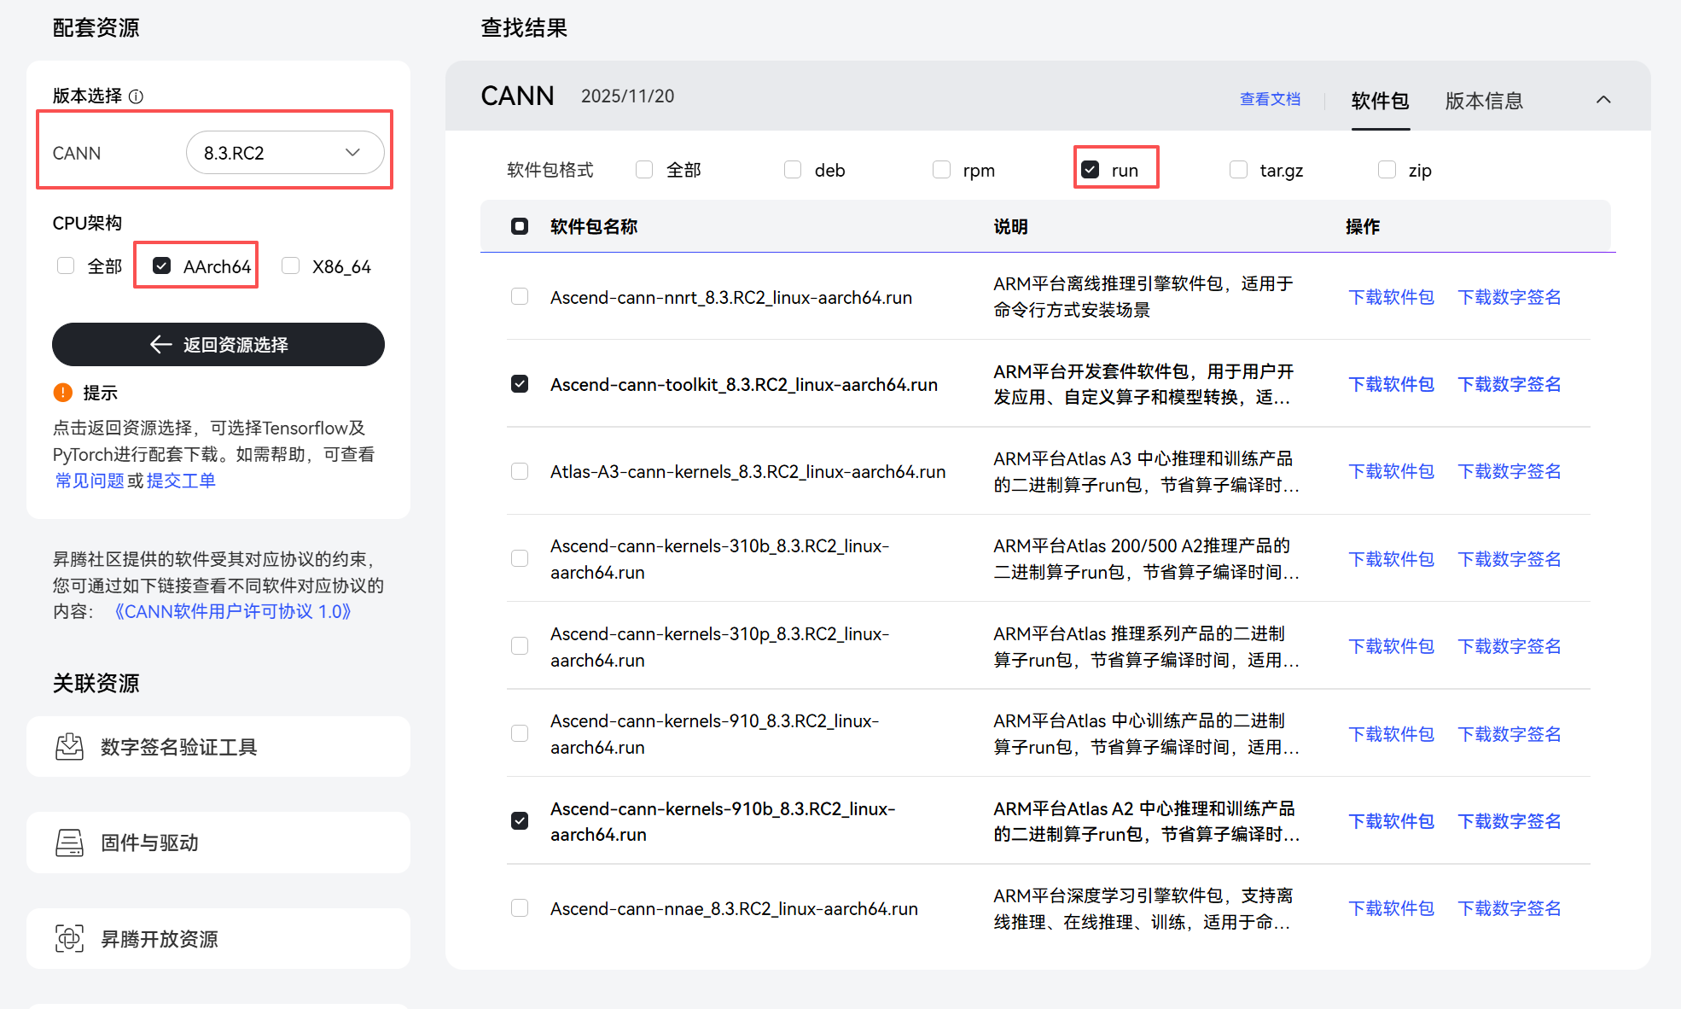This screenshot has height=1009, width=1681.
Task: Click the orange warning icon beside 提示
Action: tap(62, 392)
